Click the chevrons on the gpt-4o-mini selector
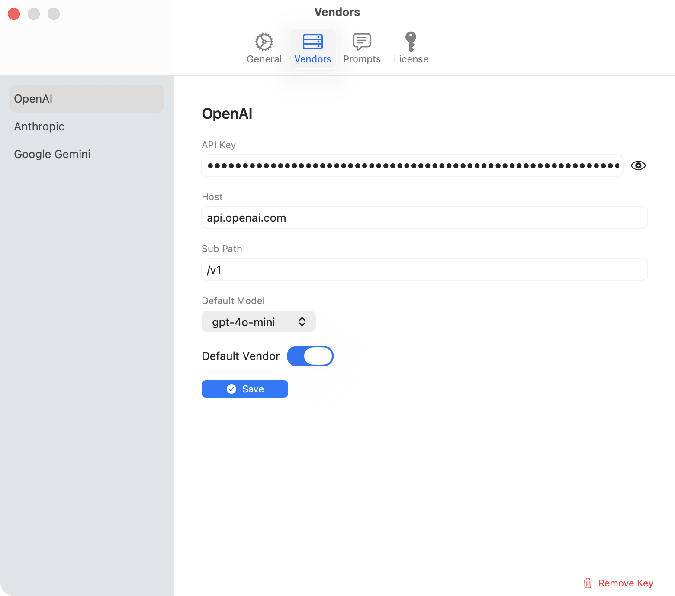This screenshot has height=596, width=675. pyautogui.click(x=302, y=321)
